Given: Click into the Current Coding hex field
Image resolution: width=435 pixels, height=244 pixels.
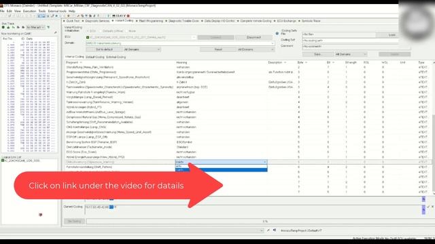Looking at the screenshot, I should pos(253,209).
